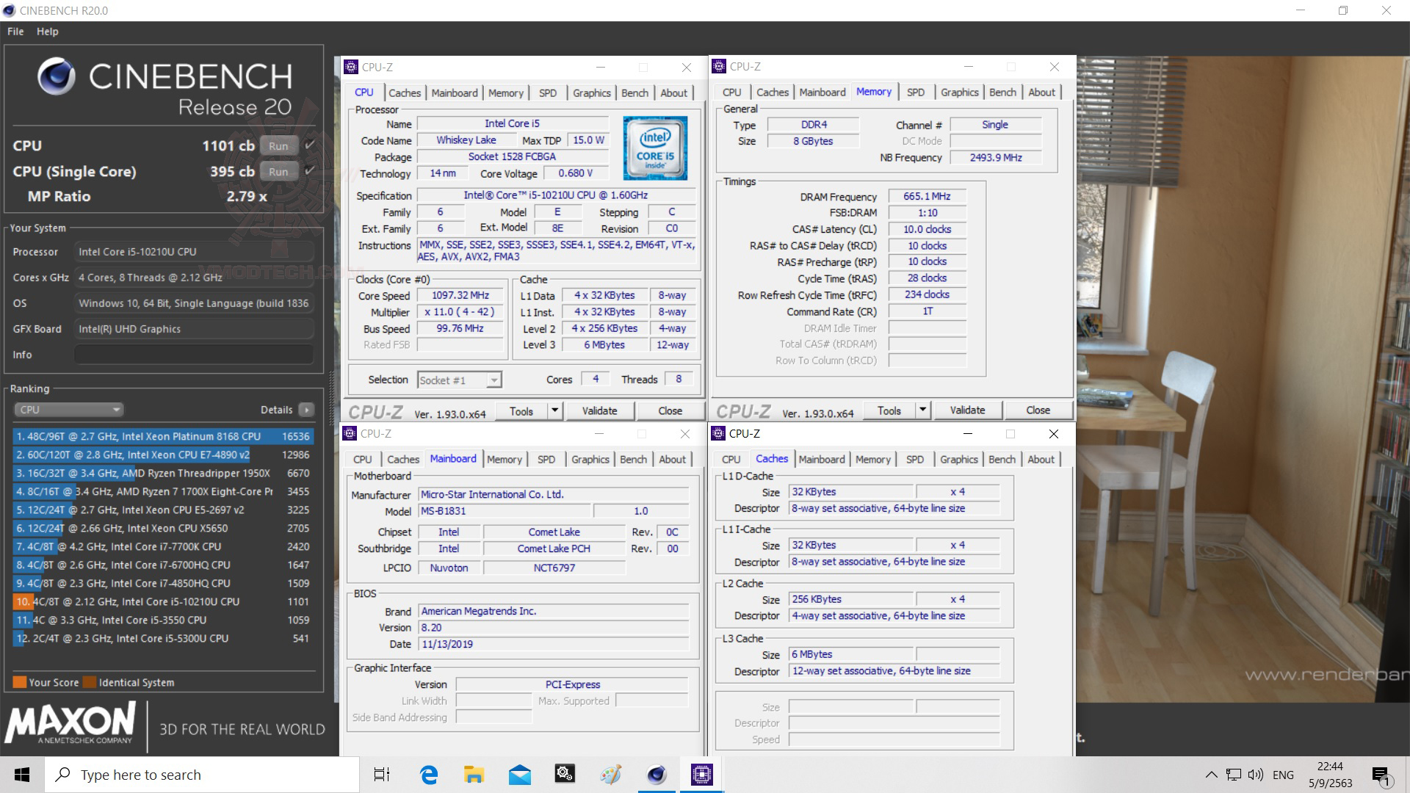Open the Socket #1 selection dropdown
The height and width of the screenshot is (793, 1410).
[x=493, y=380]
